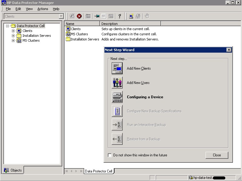Click the Add New Clients icon button
Viewport: 242px width, 181px height.
117,68
